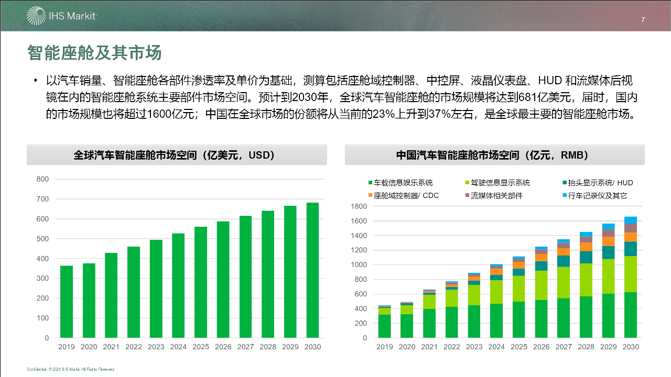The image size is (671, 377).
Task: Click the 中国汽车智能座舱市场空间 chart title
Action: 494,156
